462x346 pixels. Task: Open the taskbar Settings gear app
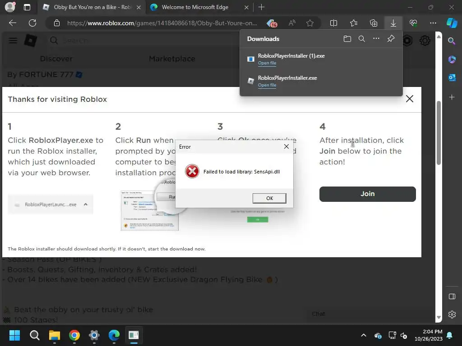tap(94, 335)
